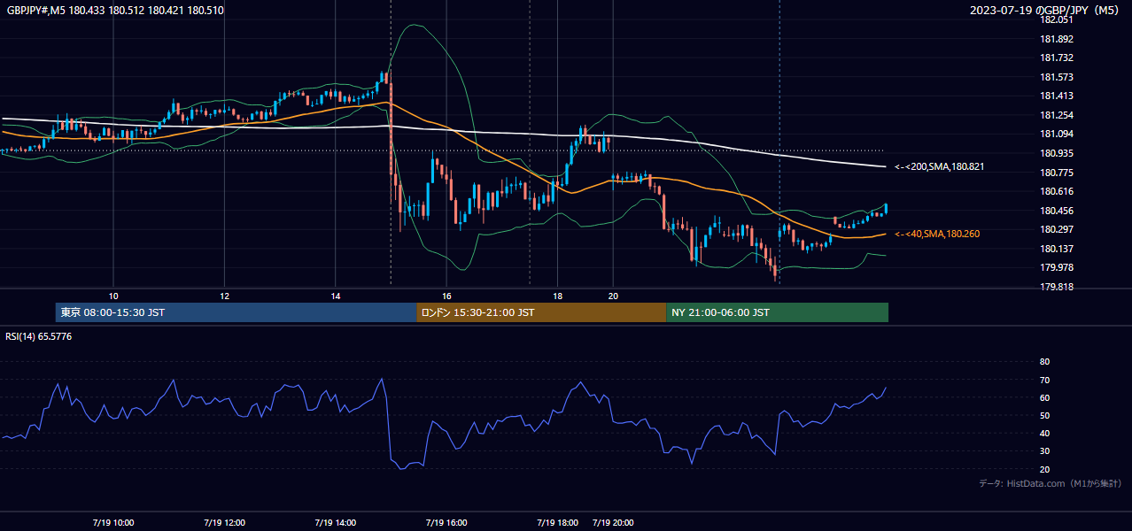The image size is (1132, 531).
Task: Click hour label 10 under the price chart
Action: click(x=113, y=296)
